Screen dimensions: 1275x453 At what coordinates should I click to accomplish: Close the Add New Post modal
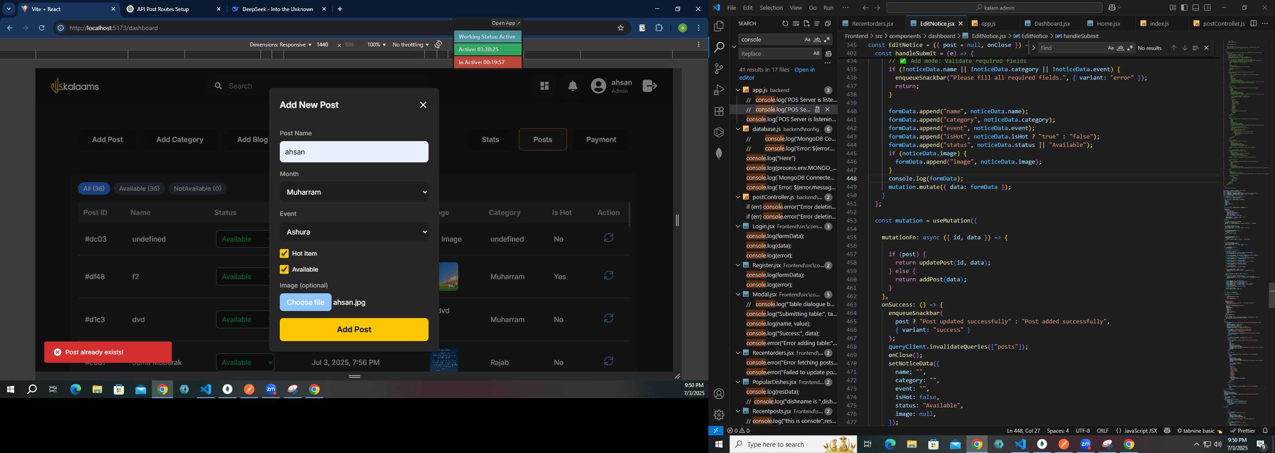pos(423,105)
